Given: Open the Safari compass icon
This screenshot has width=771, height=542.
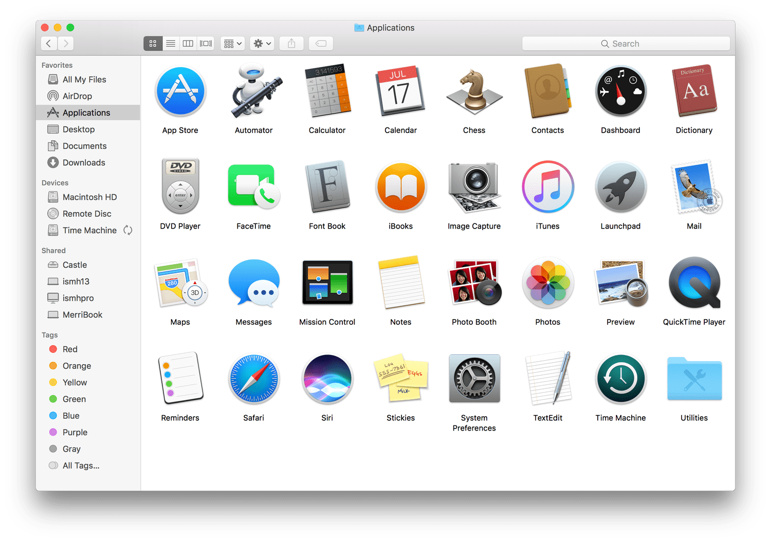Looking at the screenshot, I should (254, 379).
